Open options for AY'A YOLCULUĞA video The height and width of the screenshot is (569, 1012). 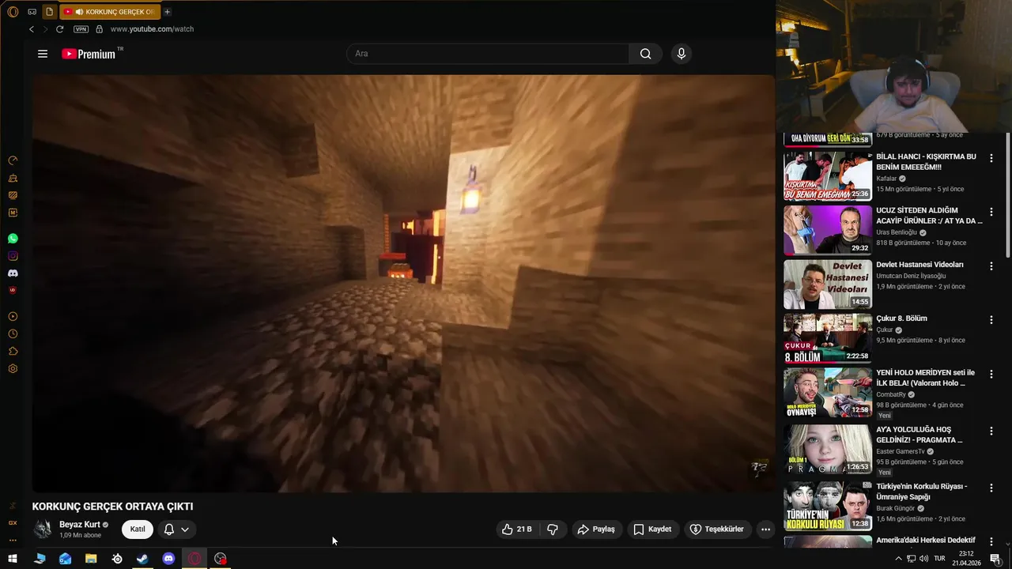(991, 431)
